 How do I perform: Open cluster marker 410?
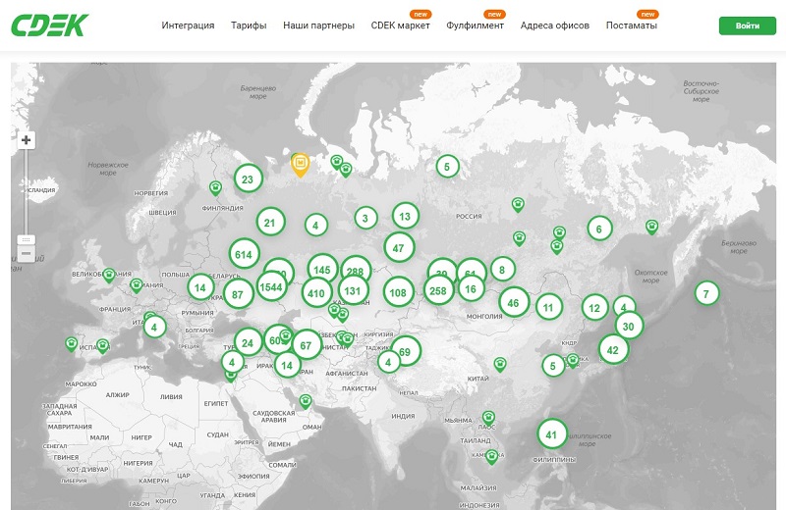[x=316, y=293]
